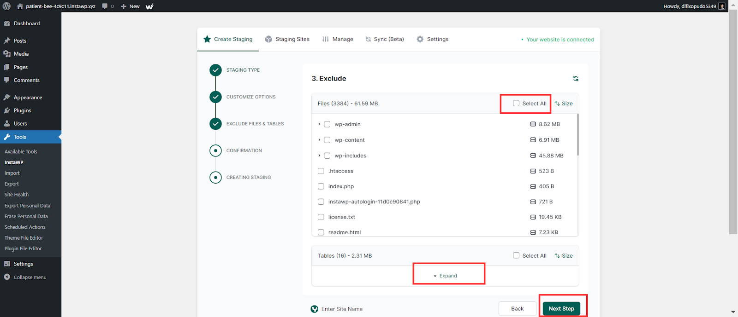
Task: Click the Posts pin icon
Action: 7,41
